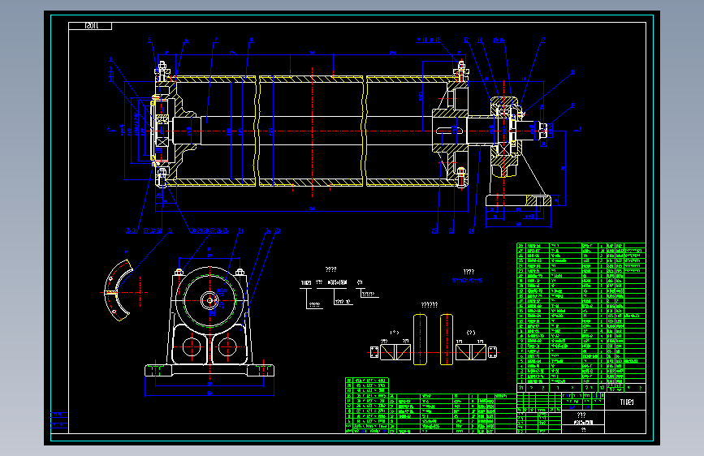Click part callout number 18
704x456 pixels.
click(x=573, y=72)
